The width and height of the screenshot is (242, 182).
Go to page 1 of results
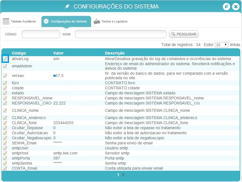coord(118,175)
